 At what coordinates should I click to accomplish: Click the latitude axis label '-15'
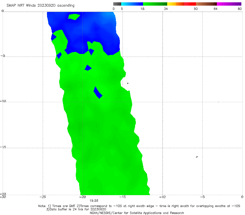(3, 147)
